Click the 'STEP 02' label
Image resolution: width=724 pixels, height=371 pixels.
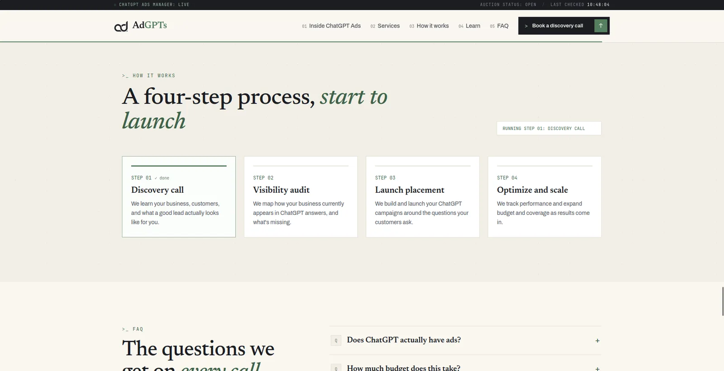[263, 178]
